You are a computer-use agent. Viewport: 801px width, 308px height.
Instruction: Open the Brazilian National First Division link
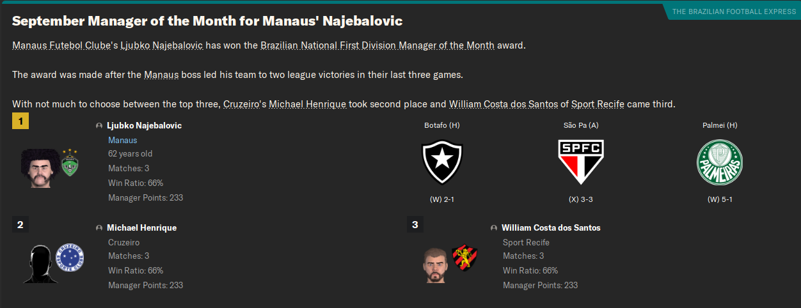[377, 45]
